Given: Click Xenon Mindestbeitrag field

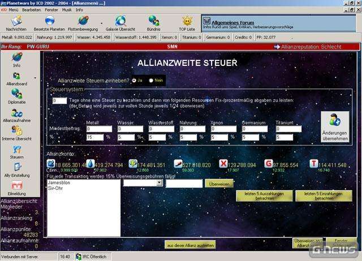Looking at the screenshot, I should click(224, 129).
